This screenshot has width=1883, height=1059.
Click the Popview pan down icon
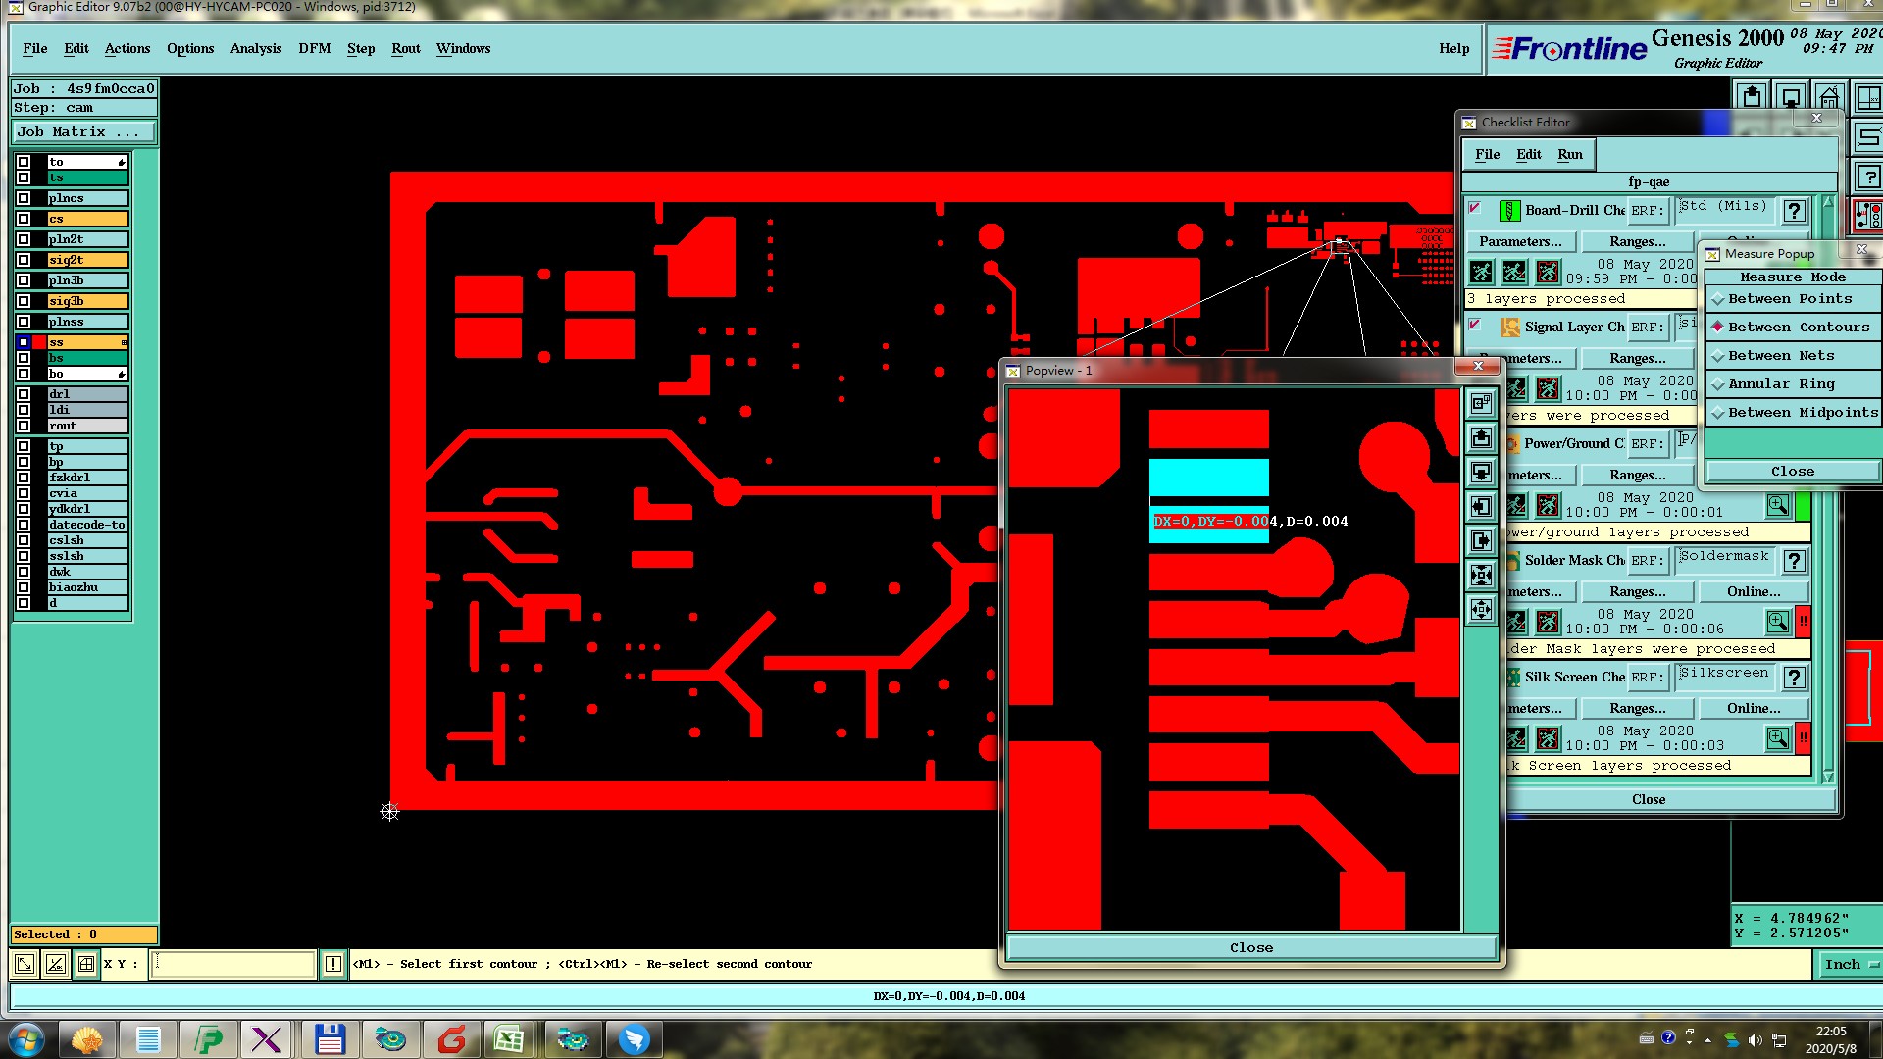[1481, 473]
